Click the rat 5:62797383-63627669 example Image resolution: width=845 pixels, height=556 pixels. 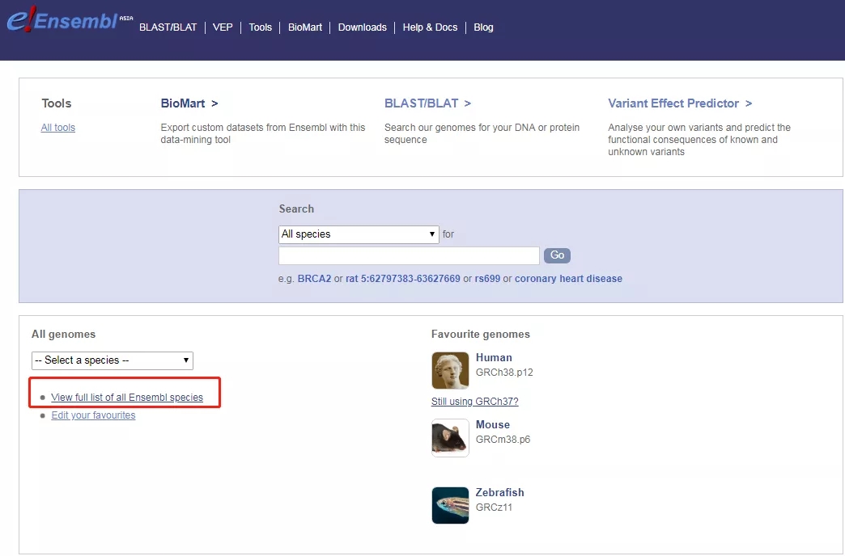coord(403,279)
